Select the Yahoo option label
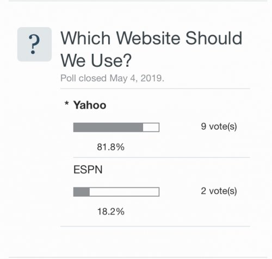 (90, 105)
